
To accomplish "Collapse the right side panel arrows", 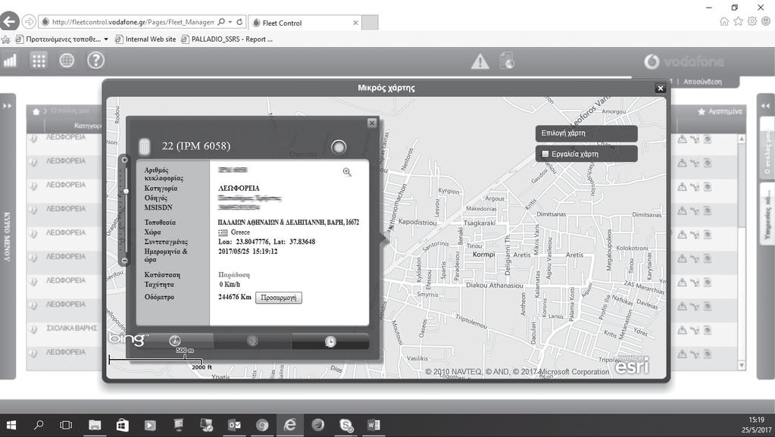I will [765, 106].
